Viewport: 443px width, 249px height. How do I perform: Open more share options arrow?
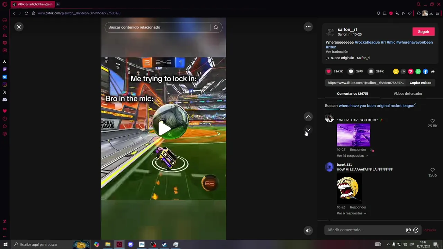pyautogui.click(x=433, y=72)
